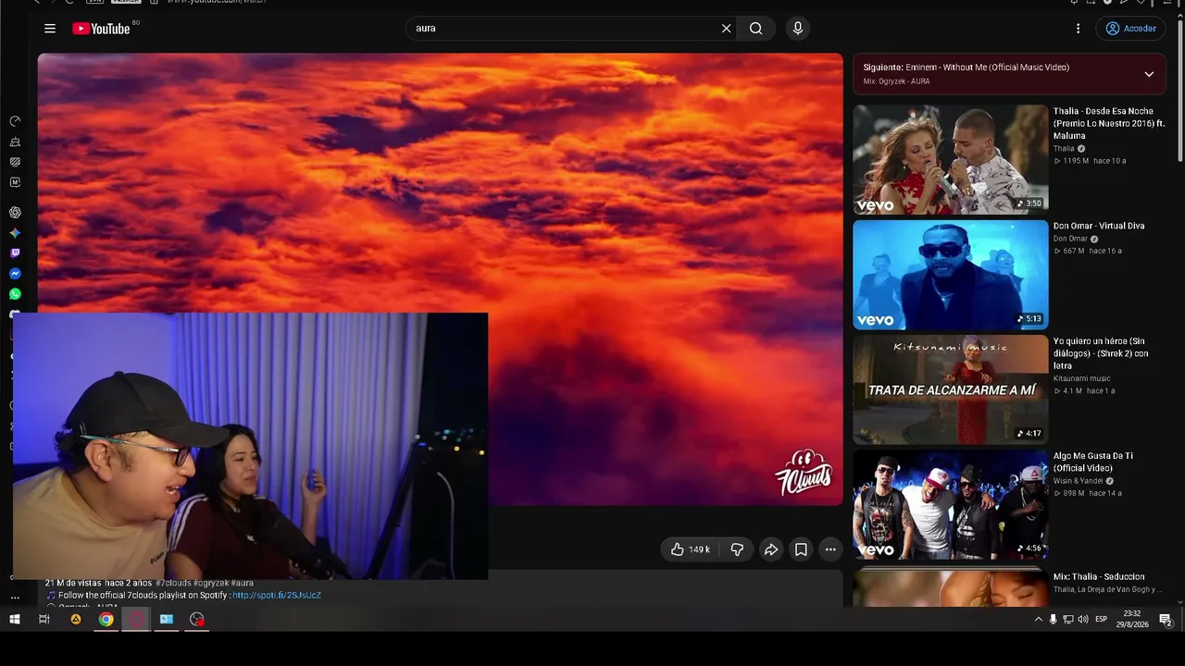1185x666 pixels.
Task: Open the WhatsApp icon in browser sidebar
Action: (15, 294)
